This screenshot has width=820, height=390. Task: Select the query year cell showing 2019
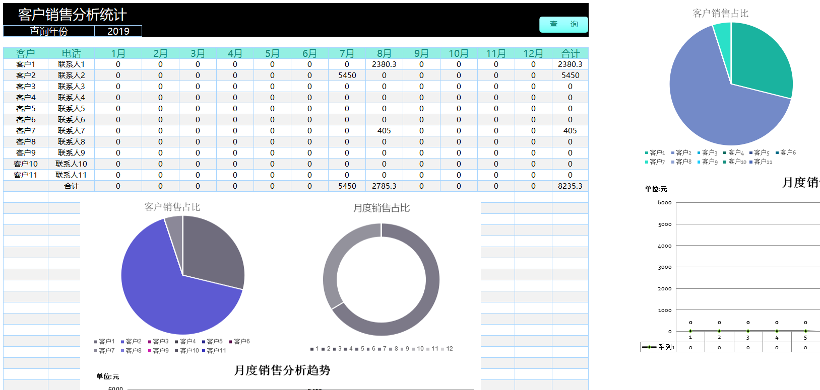click(x=118, y=31)
